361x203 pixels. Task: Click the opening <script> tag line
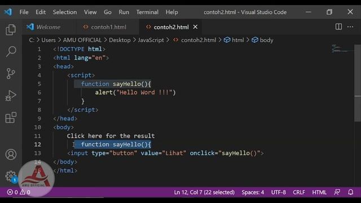click(81, 75)
